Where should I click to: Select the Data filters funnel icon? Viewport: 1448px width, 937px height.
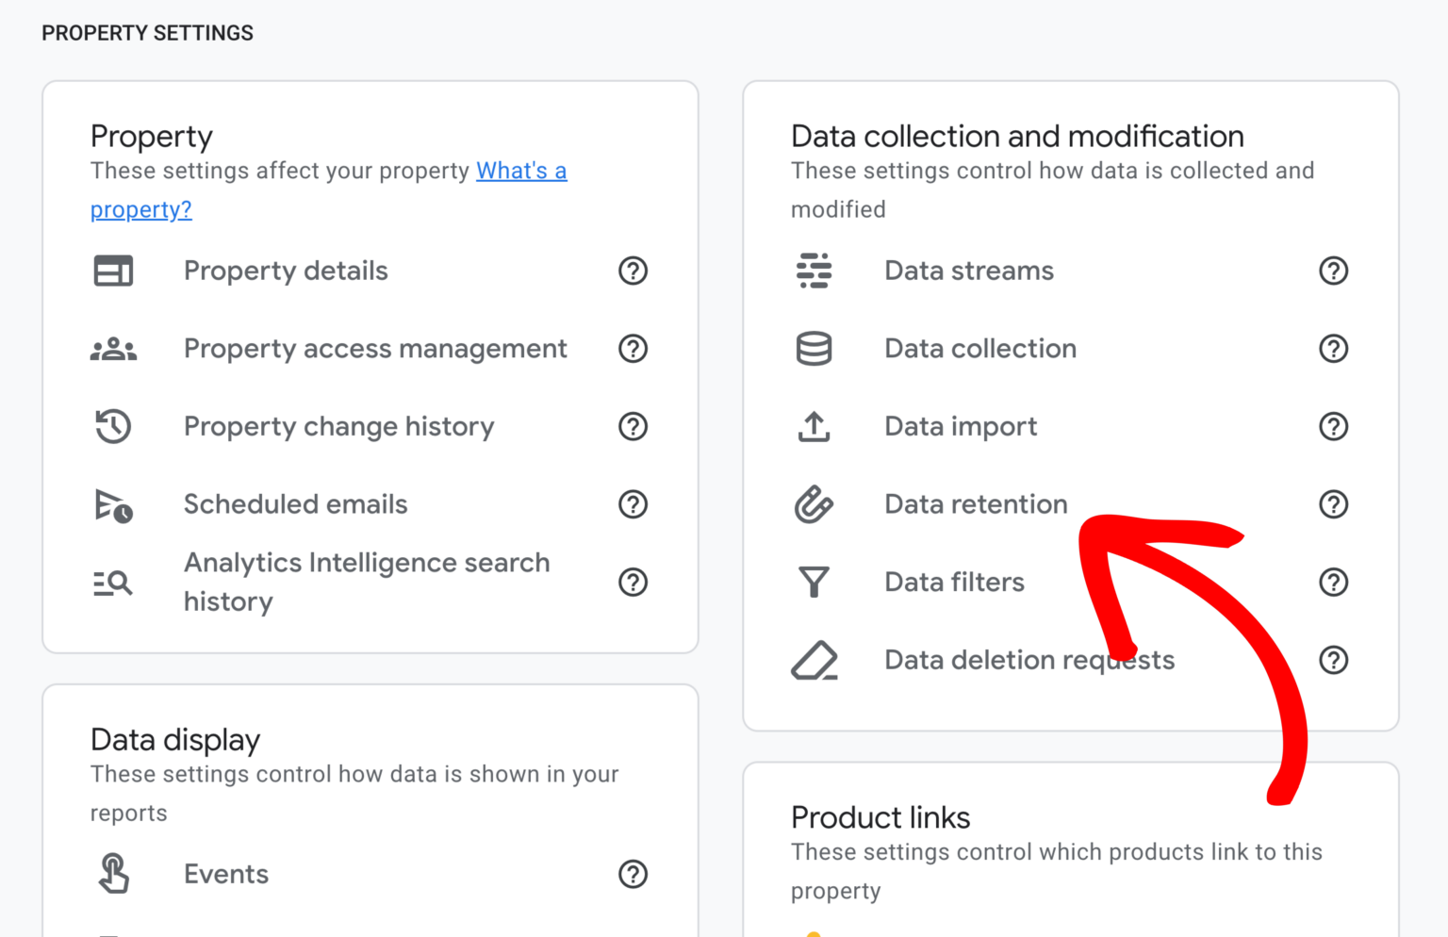point(814,582)
